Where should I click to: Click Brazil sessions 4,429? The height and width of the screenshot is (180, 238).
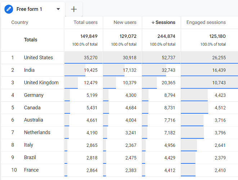pos(170,158)
